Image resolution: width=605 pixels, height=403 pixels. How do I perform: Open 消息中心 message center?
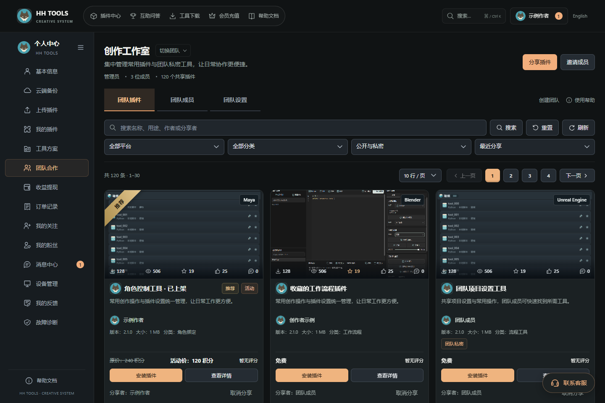point(47,264)
